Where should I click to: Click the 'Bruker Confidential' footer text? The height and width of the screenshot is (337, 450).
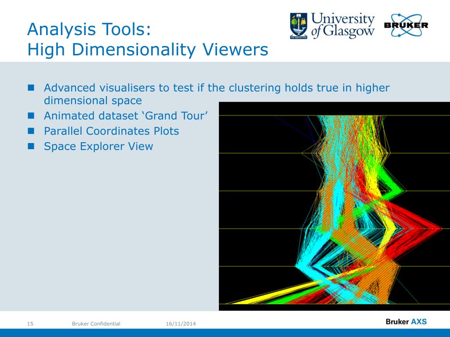tap(96, 324)
